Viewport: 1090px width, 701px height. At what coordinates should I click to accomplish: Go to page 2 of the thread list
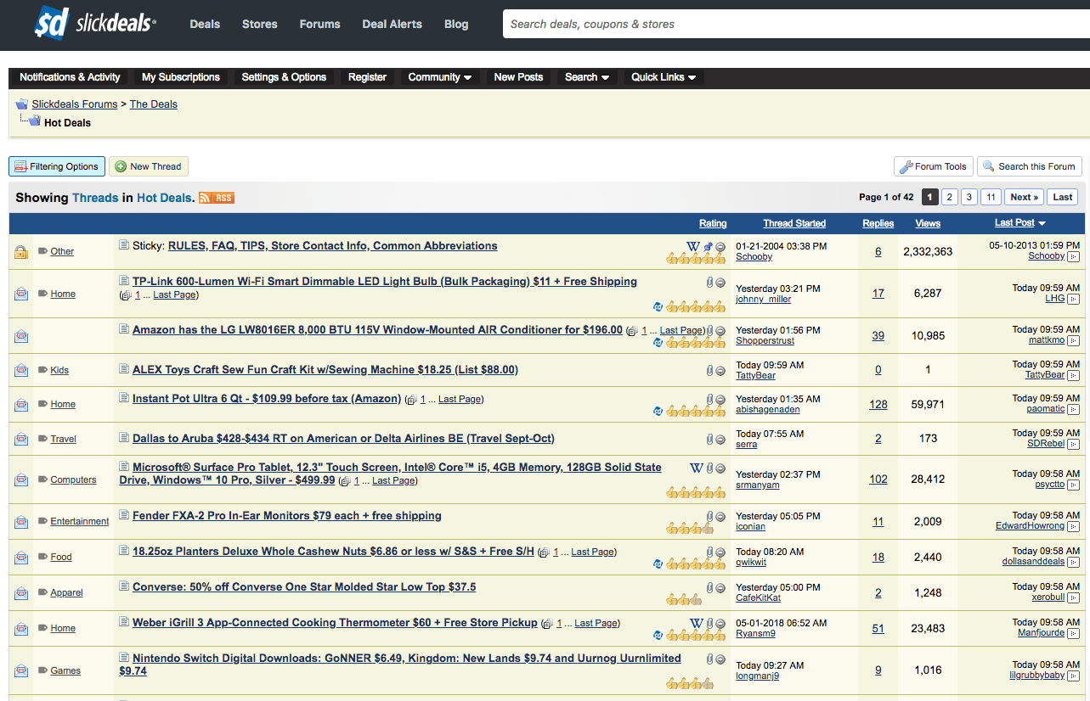(x=950, y=197)
